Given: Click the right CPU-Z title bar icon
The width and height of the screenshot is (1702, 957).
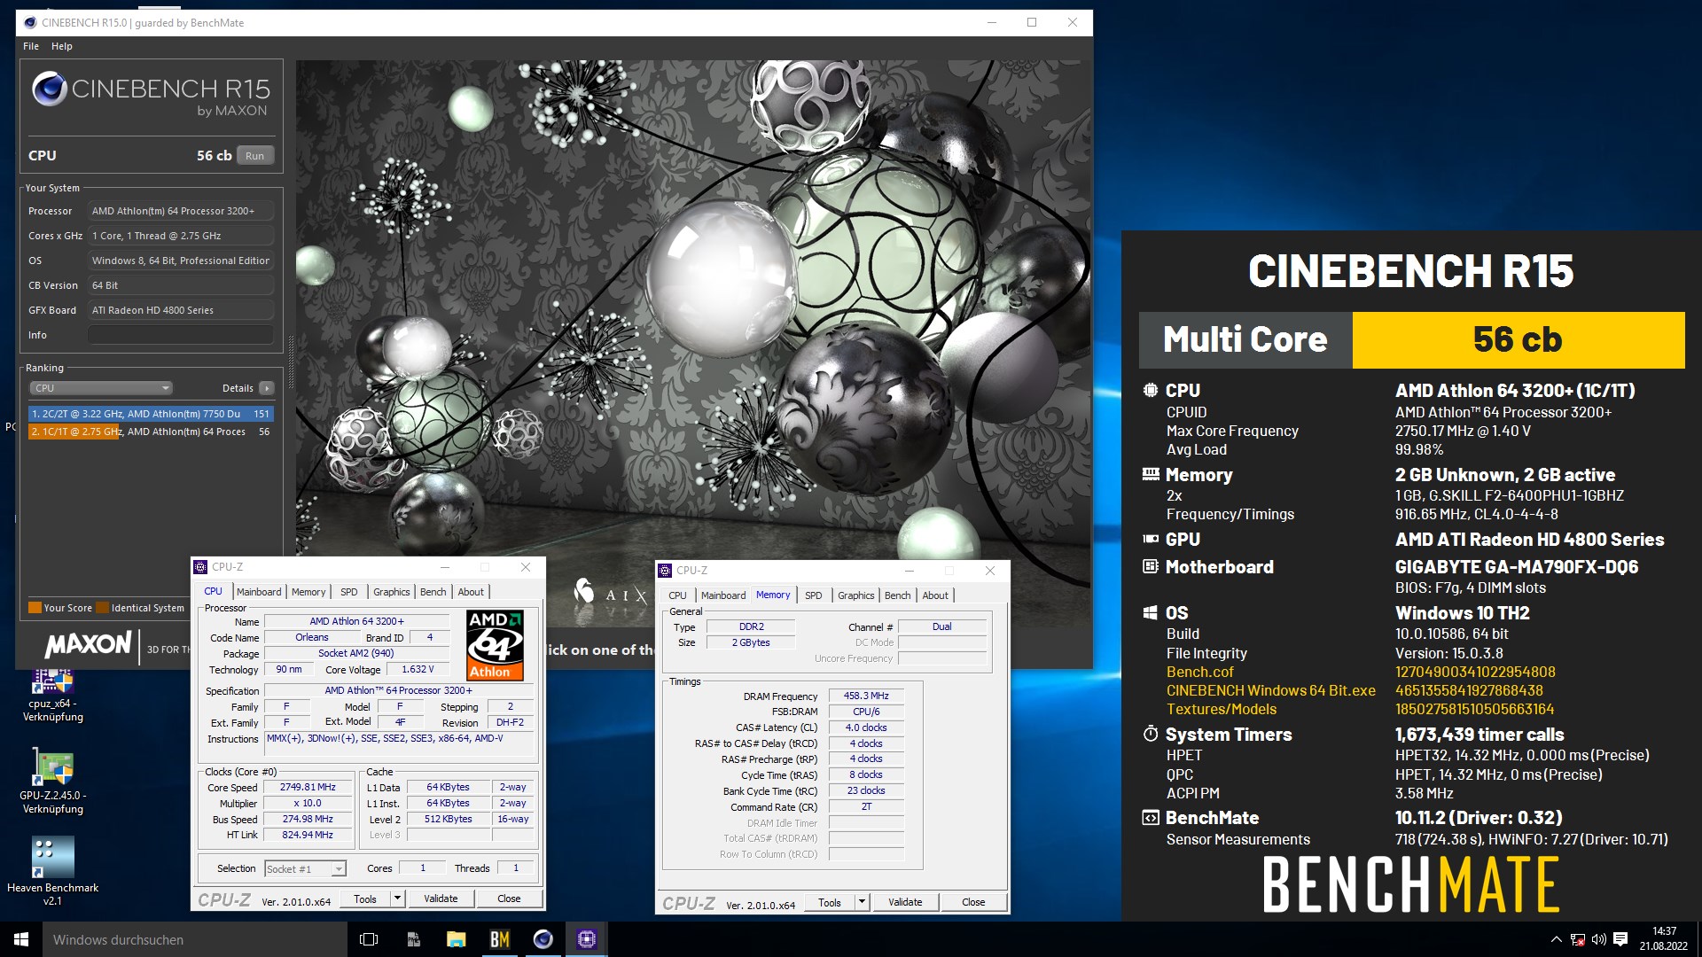Looking at the screenshot, I should [665, 571].
